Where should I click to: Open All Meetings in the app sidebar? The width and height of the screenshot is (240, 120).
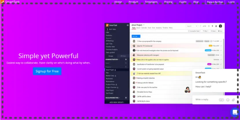click(x=110, y=41)
